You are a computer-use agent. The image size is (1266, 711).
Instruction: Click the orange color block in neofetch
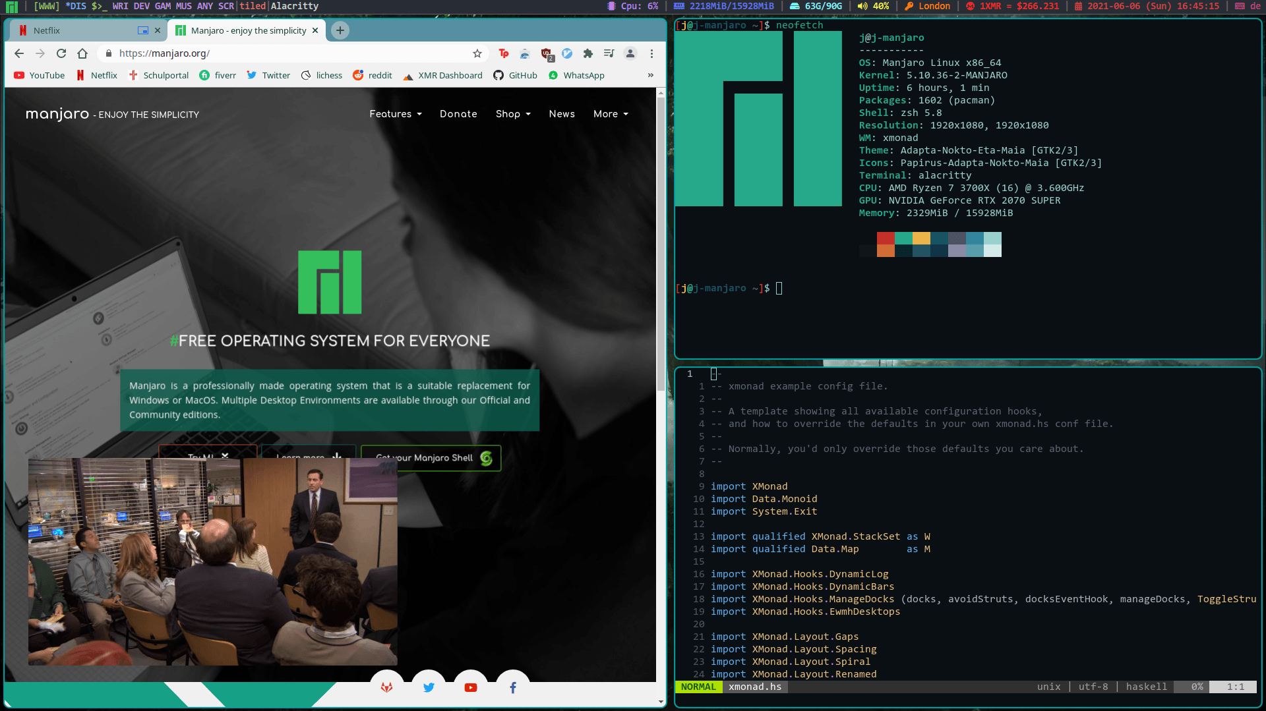[886, 250]
